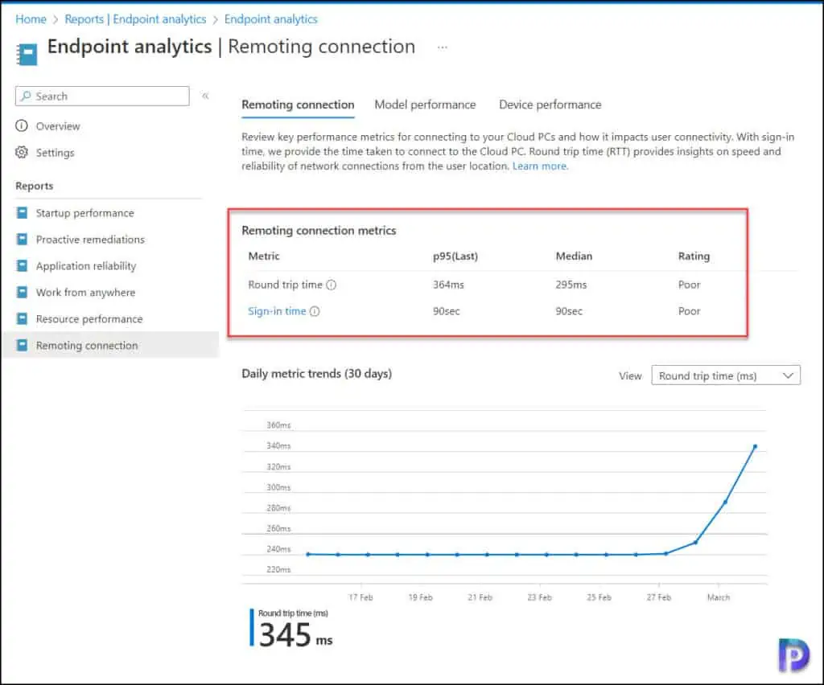Image resolution: width=824 pixels, height=685 pixels.
Task: Open Startup performance report
Action: 84,213
